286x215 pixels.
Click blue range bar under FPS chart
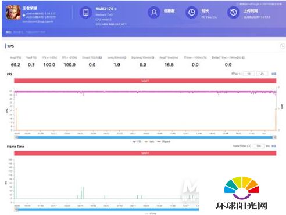click(x=145, y=137)
